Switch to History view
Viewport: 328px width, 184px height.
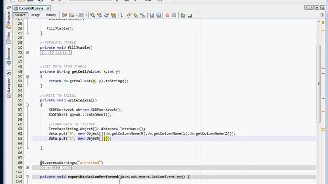pyautogui.click(x=51, y=15)
